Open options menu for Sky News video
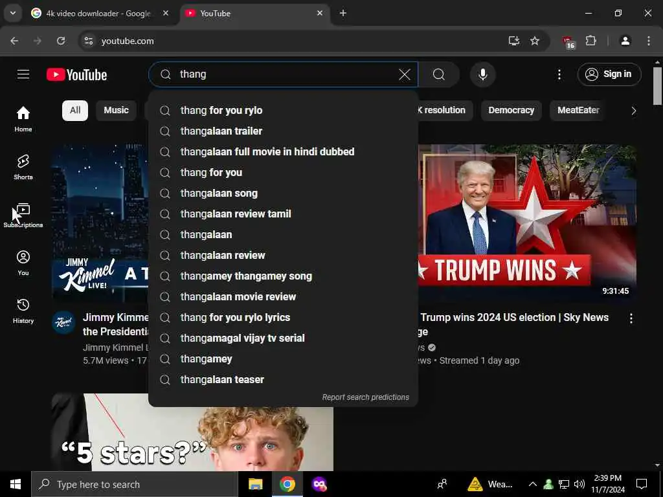The height and width of the screenshot is (497, 663). [x=631, y=318]
